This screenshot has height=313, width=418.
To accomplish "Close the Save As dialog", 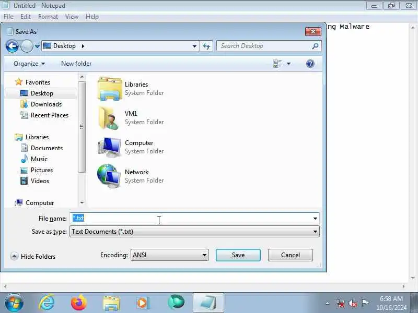I will point(313,32).
